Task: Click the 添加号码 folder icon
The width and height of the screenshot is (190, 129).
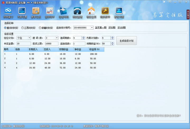Action: (x=64, y=11)
